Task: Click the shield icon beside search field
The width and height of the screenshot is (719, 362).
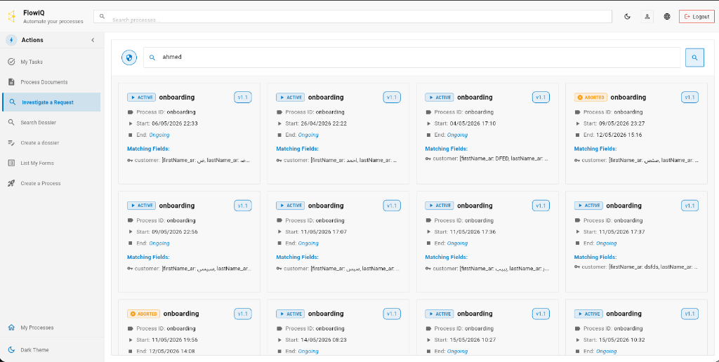Action: [x=129, y=58]
